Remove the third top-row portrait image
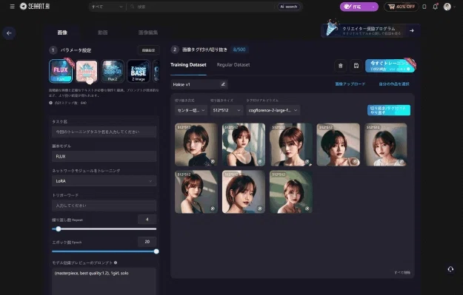Image resolution: width=463 pixels, height=295 pixels. point(307,161)
